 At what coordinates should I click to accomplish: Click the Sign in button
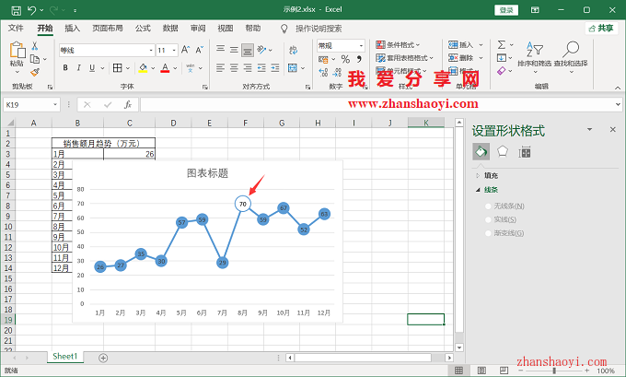click(506, 10)
